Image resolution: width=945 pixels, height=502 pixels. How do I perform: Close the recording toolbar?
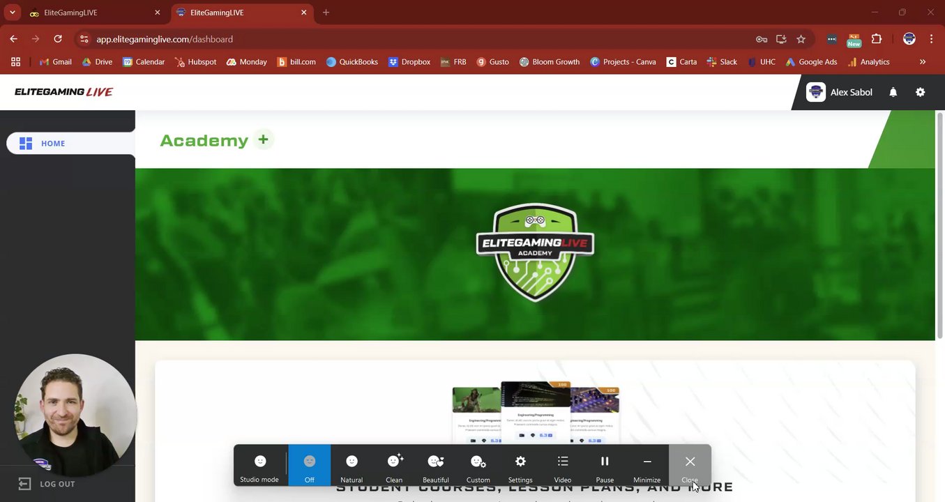pos(690,466)
